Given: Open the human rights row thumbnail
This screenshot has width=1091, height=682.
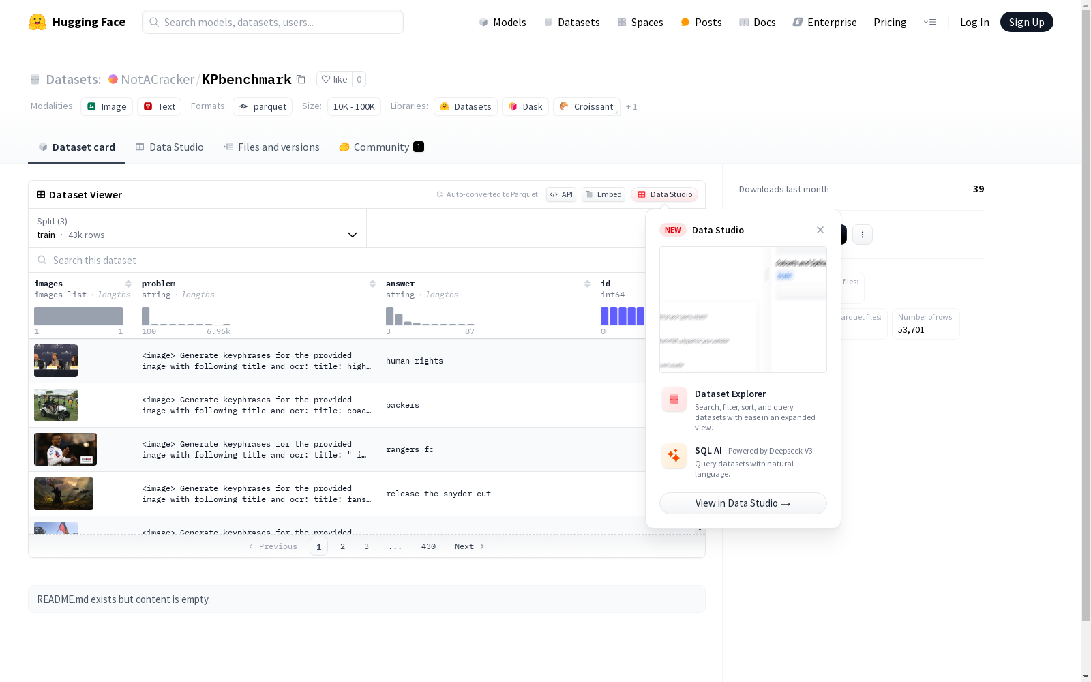Looking at the screenshot, I should [56, 361].
